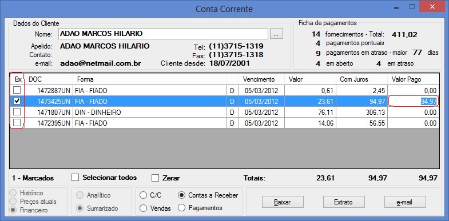
Task: Select document cell 1472887UN
Action: pos(49,91)
